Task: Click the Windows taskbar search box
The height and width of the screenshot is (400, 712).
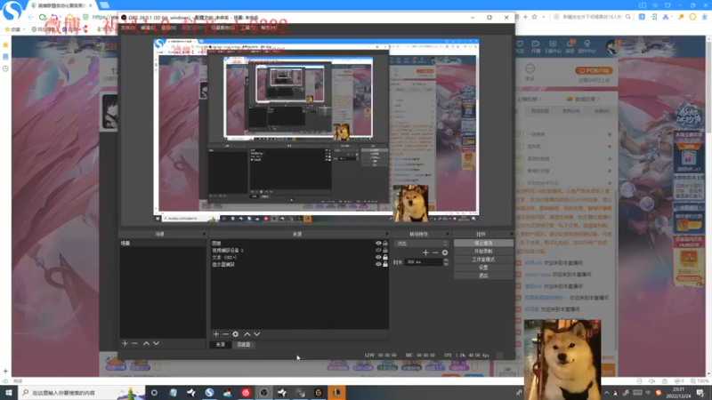Action: [x=82, y=393]
